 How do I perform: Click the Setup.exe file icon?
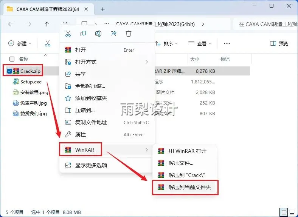16,82
